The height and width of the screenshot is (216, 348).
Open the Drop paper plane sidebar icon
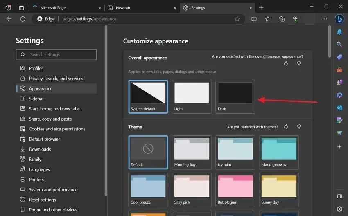[x=339, y=133]
